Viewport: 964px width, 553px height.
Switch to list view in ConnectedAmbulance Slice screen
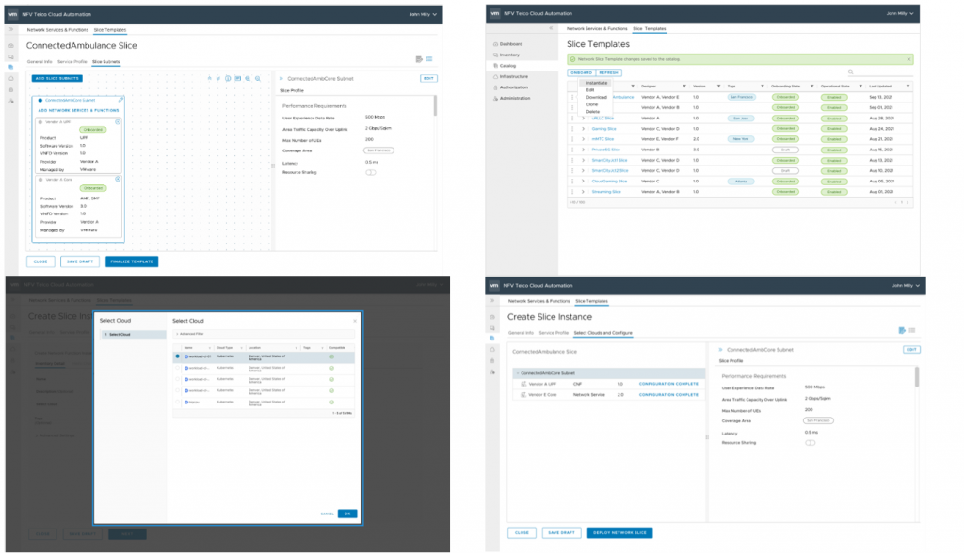[429, 59]
